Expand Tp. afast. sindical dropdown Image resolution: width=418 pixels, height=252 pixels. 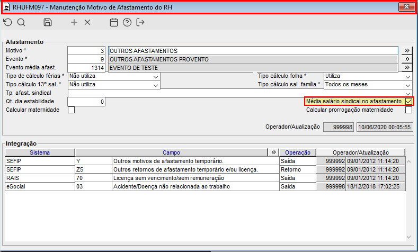coord(408,94)
